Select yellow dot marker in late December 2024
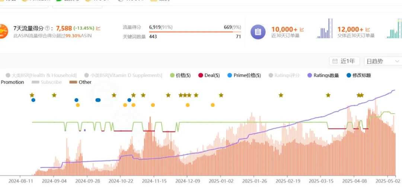Viewport: 402px width, 188px height. pyautogui.click(x=213, y=105)
